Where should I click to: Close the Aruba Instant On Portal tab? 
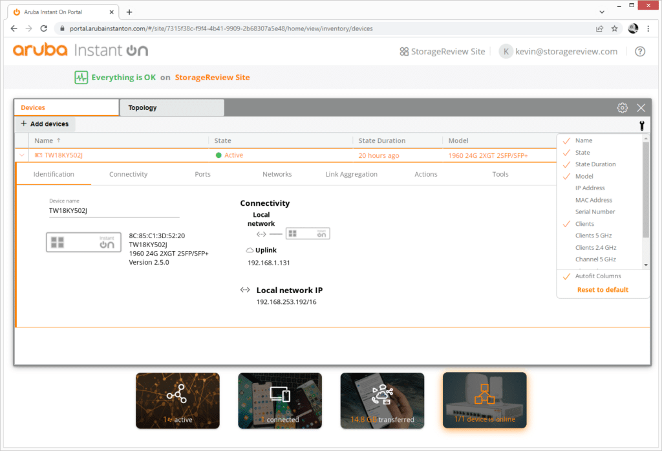(111, 12)
